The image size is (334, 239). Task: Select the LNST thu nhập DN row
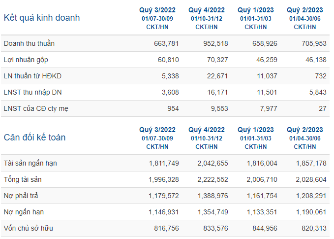(165, 92)
